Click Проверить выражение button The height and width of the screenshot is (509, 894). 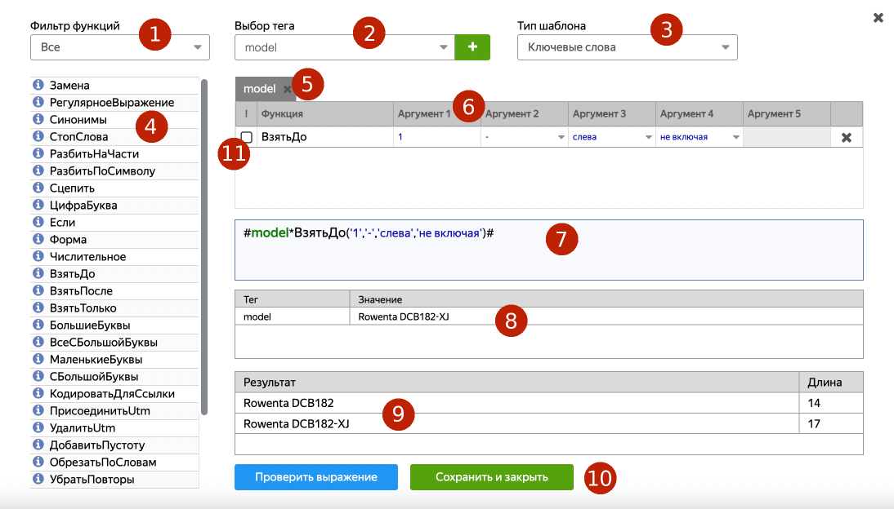click(315, 477)
